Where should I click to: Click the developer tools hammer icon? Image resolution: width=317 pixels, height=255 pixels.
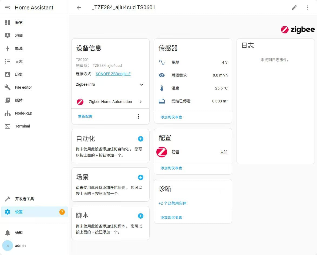point(8,199)
